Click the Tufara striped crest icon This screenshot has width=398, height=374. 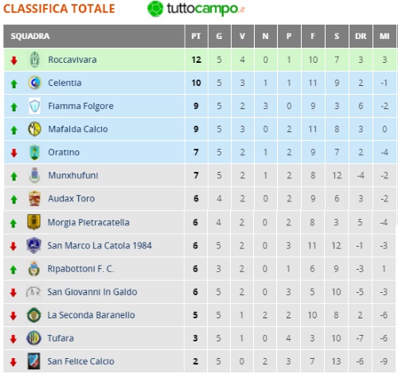point(34,338)
